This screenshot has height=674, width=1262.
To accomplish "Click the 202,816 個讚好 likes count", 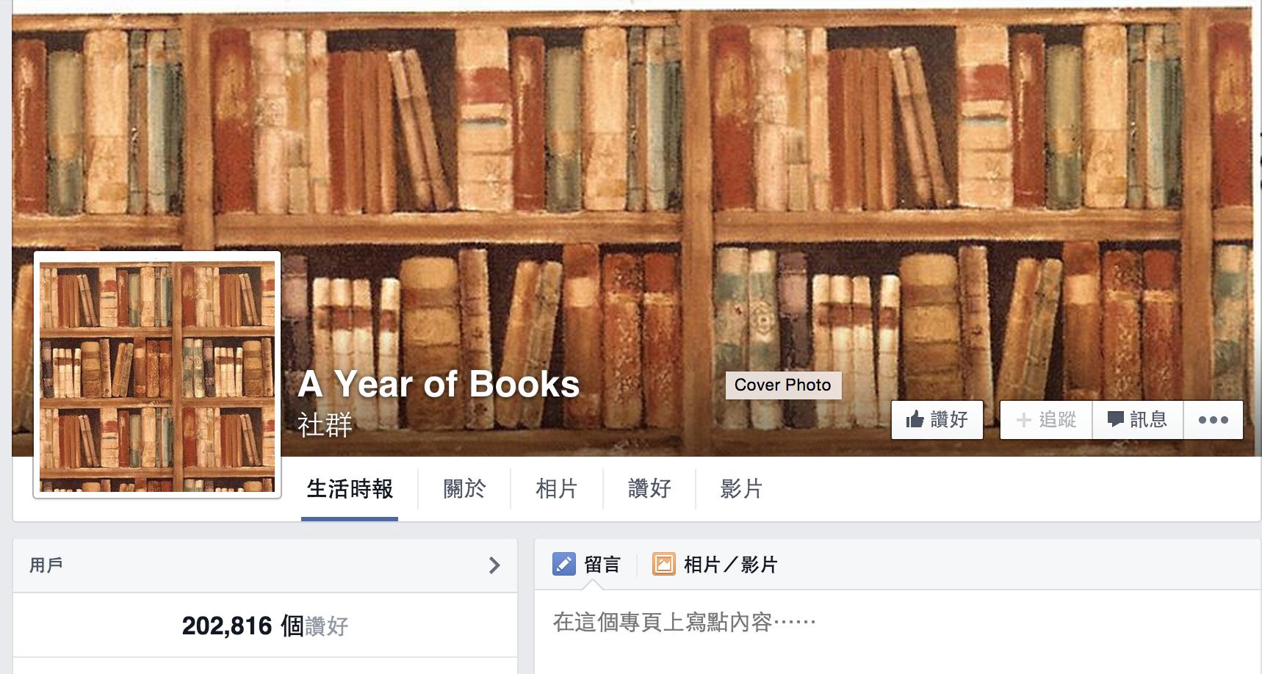I will click(264, 626).
